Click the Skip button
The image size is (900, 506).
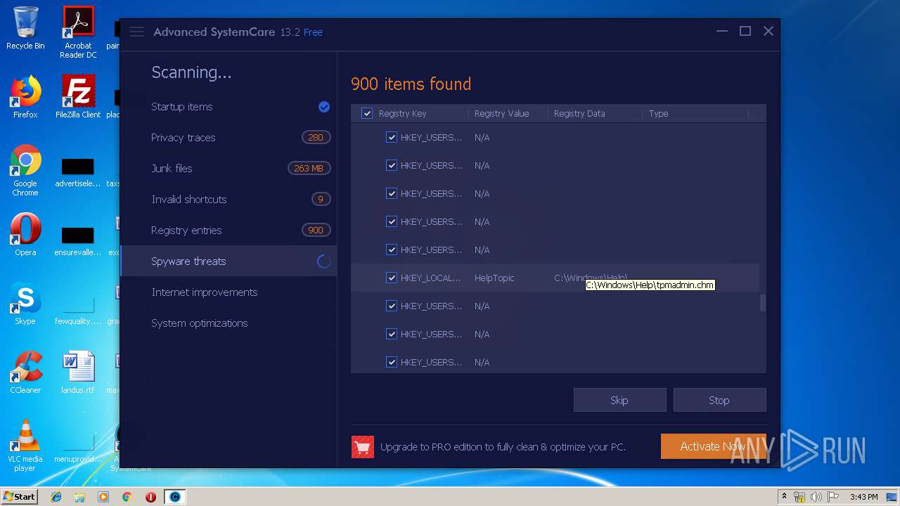(619, 400)
